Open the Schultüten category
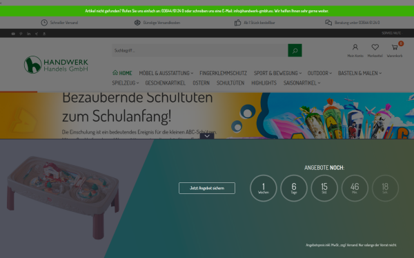Viewport: 414px width, 258px height. click(230, 83)
